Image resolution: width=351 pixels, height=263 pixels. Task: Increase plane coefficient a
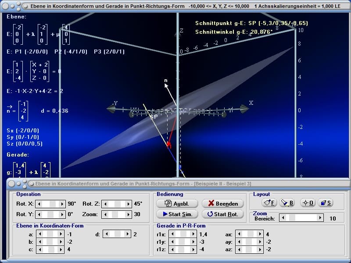(61, 234)
